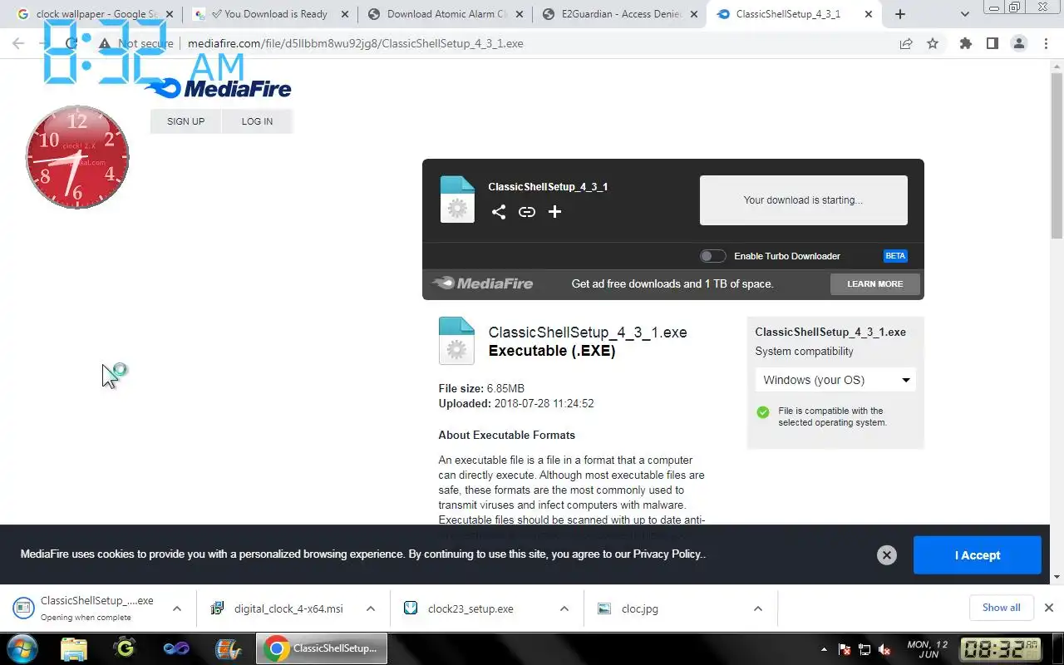This screenshot has height=665, width=1064.
Task: Open the Extensions puzzle icon
Action: (965, 44)
